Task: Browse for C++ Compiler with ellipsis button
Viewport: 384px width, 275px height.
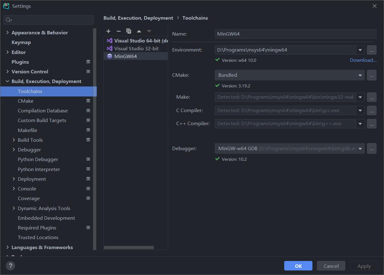Action: pyautogui.click(x=372, y=124)
